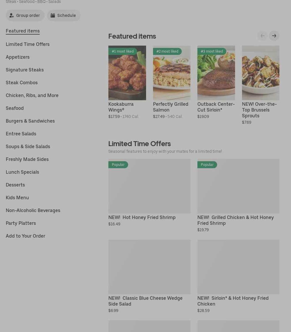
Task: Click the Group order person icon
Action: [x=12, y=15]
